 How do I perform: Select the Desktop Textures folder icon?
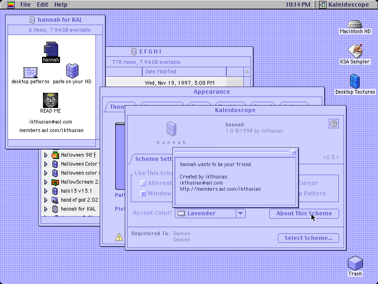click(355, 81)
